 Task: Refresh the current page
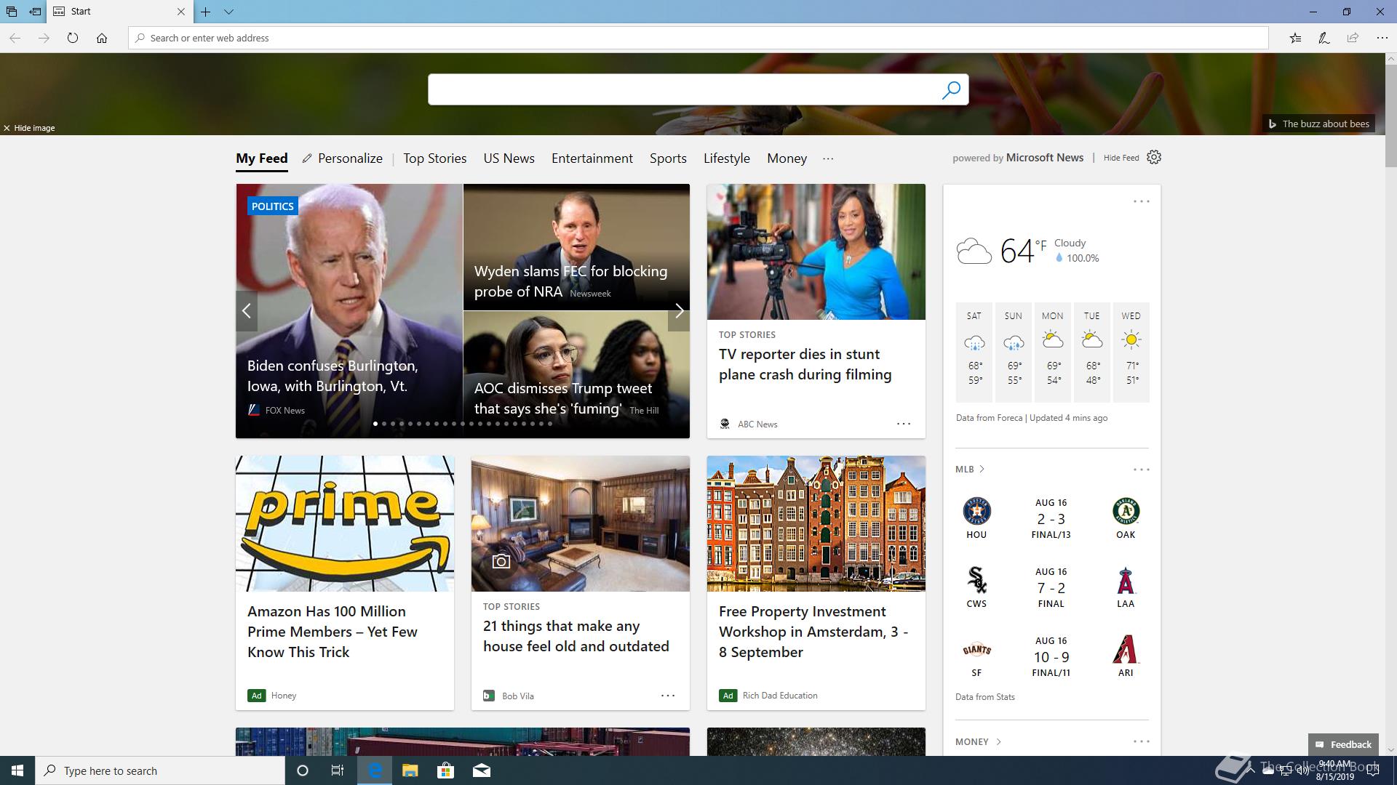coord(73,38)
